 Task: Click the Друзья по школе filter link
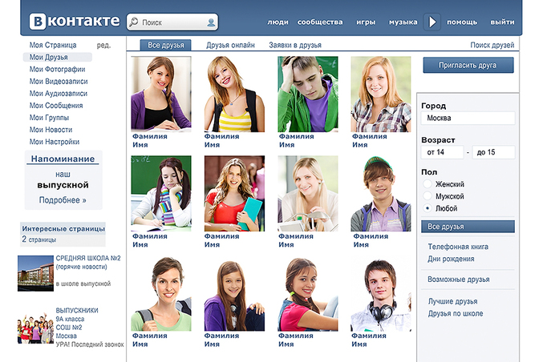click(456, 313)
